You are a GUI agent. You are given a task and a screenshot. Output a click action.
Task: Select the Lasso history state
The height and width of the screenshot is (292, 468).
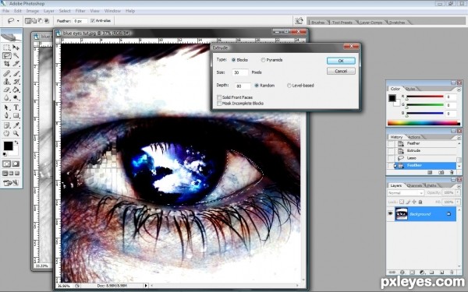tap(422, 158)
